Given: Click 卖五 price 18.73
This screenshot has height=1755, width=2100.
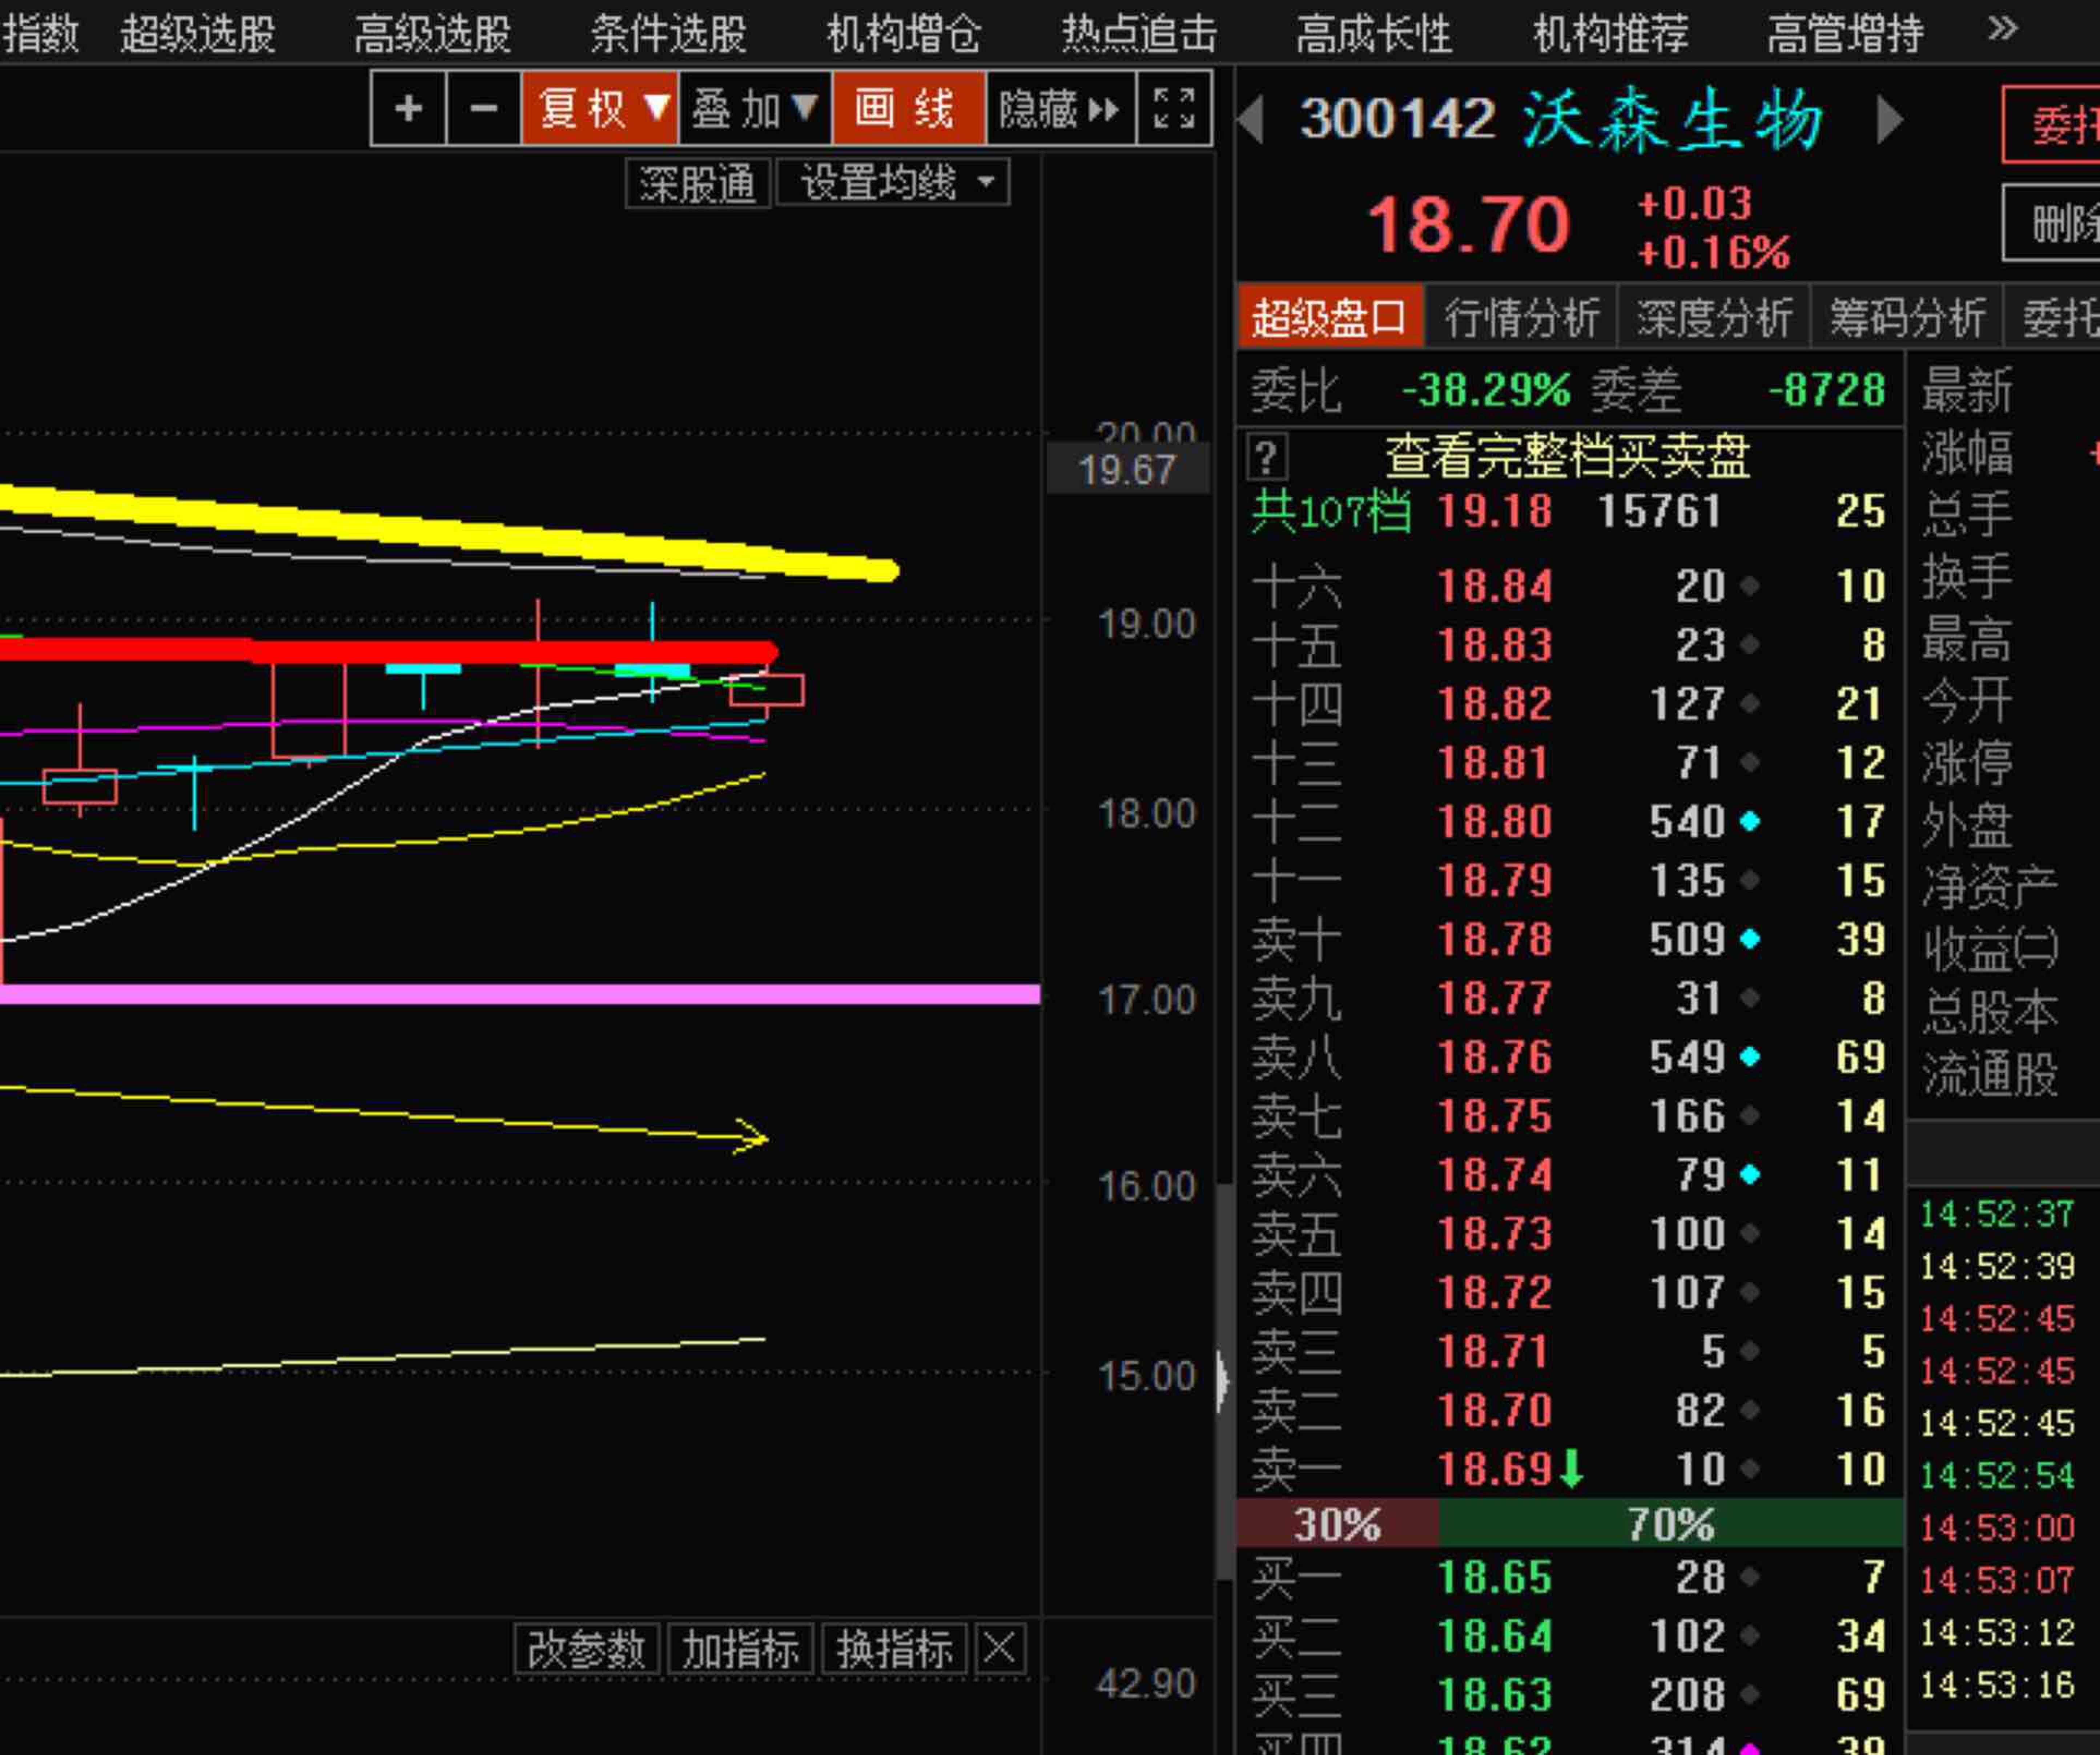Looking at the screenshot, I should tap(1494, 1233).
